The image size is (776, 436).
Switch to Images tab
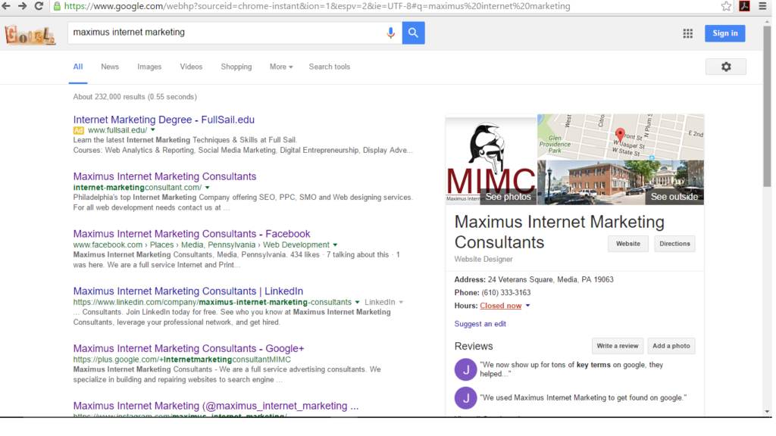[149, 67]
